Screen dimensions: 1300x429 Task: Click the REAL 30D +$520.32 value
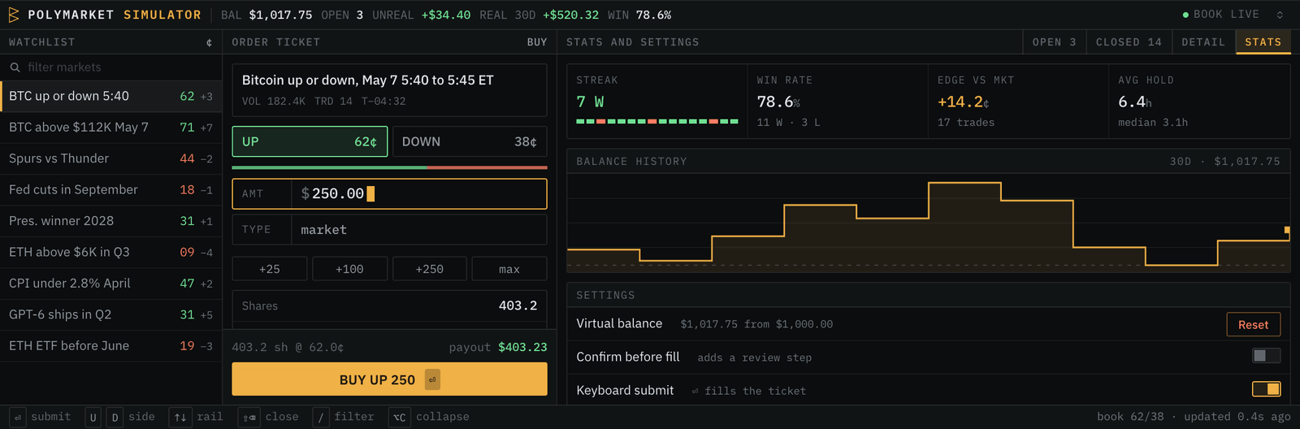[570, 15]
